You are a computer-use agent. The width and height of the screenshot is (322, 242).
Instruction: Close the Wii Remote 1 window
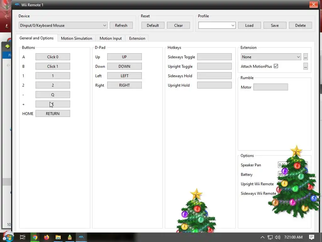[x=314, y=4]
